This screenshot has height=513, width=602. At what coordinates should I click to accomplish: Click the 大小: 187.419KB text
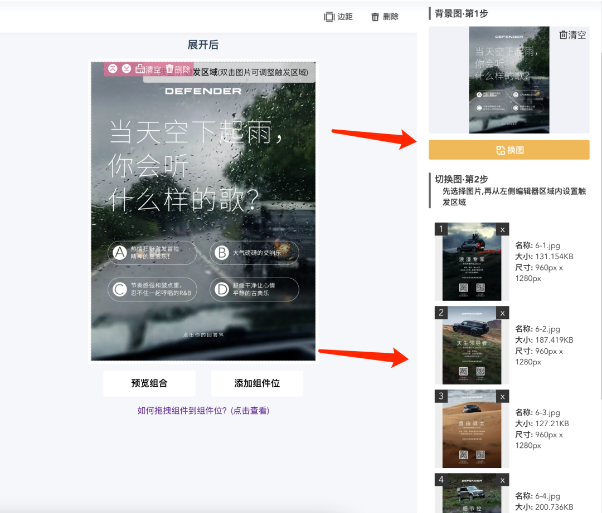(544, 340)
